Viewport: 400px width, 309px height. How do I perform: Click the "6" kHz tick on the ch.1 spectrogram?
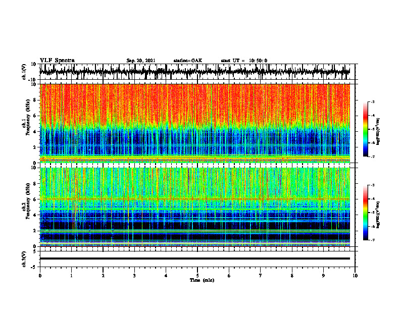click(35, 116)
